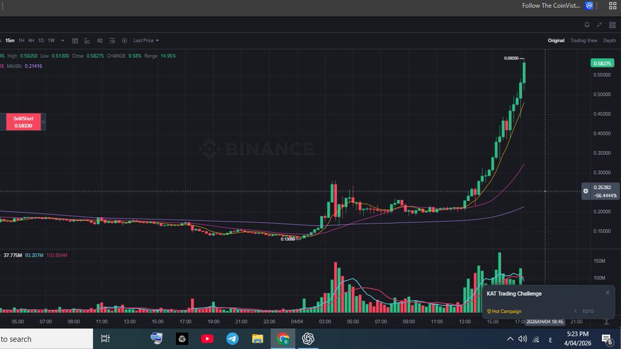The image size is (621, 349).
Task: Open the taskbar app left of triangle logo
Action: pos(156,338)
